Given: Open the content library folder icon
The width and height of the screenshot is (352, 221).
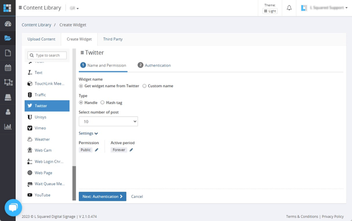Looking at the screenshot, I should coord(8,38).
